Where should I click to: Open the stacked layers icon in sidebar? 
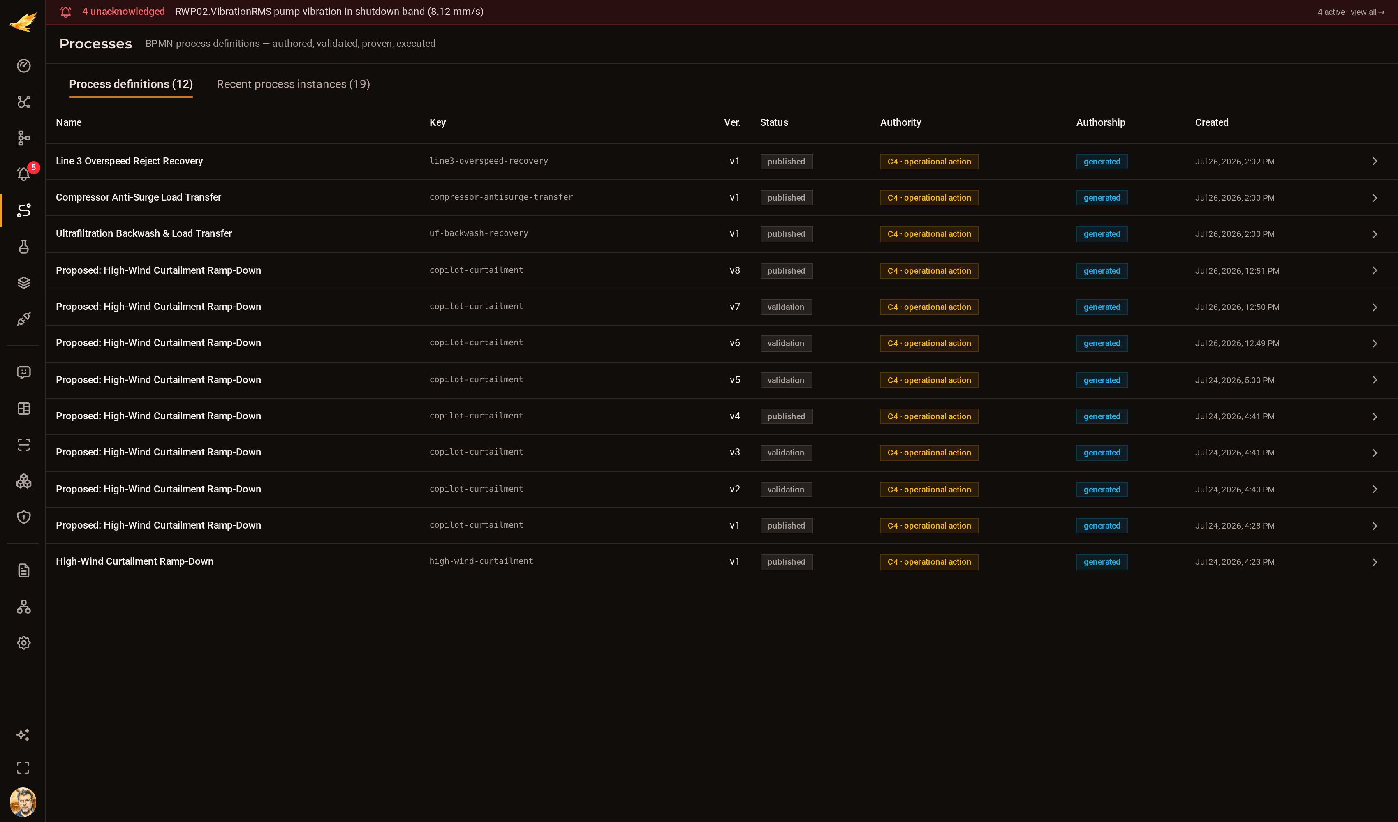(23, 283)
